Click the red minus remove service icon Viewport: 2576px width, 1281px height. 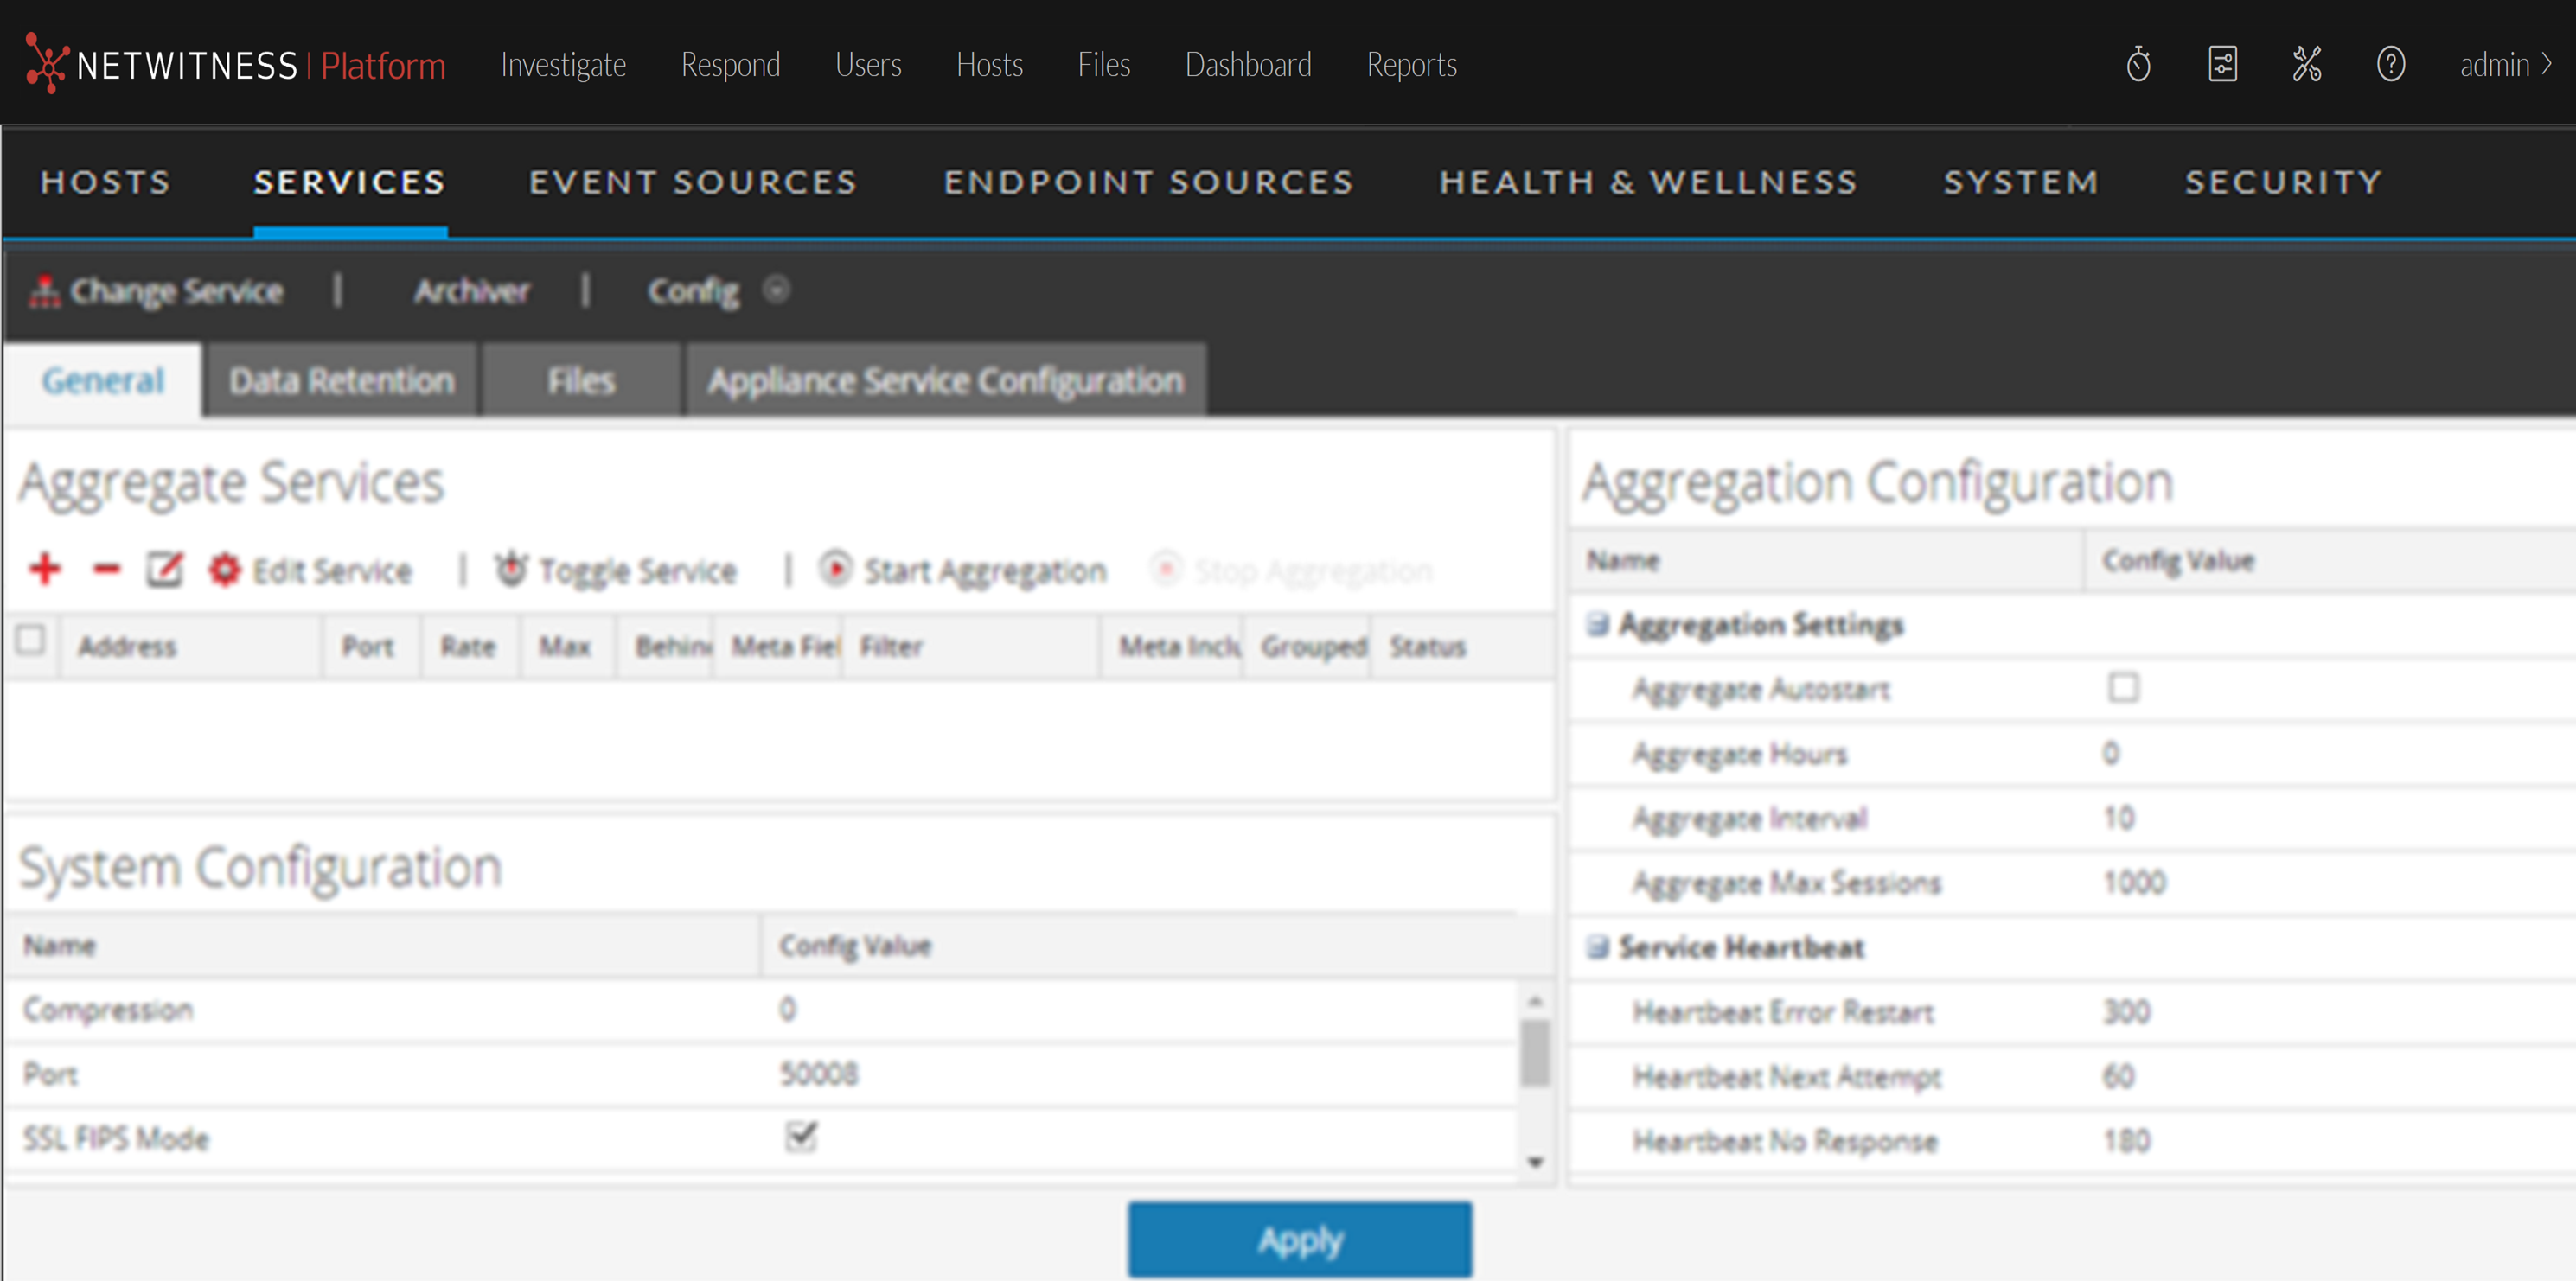pos(106,570)
